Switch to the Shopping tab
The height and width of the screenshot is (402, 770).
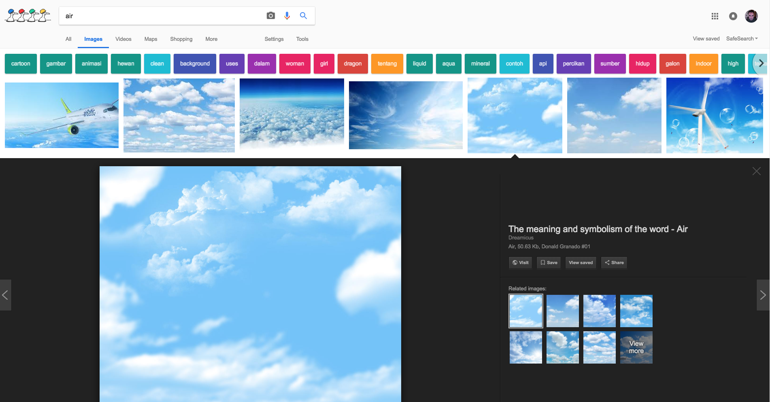point(181,39)
